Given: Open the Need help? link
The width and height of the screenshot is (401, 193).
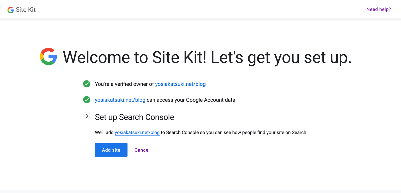Looking at the screenshot, I should click(378, 9).
